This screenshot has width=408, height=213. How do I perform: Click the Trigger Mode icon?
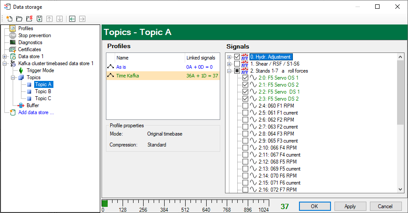pos(21,70)
